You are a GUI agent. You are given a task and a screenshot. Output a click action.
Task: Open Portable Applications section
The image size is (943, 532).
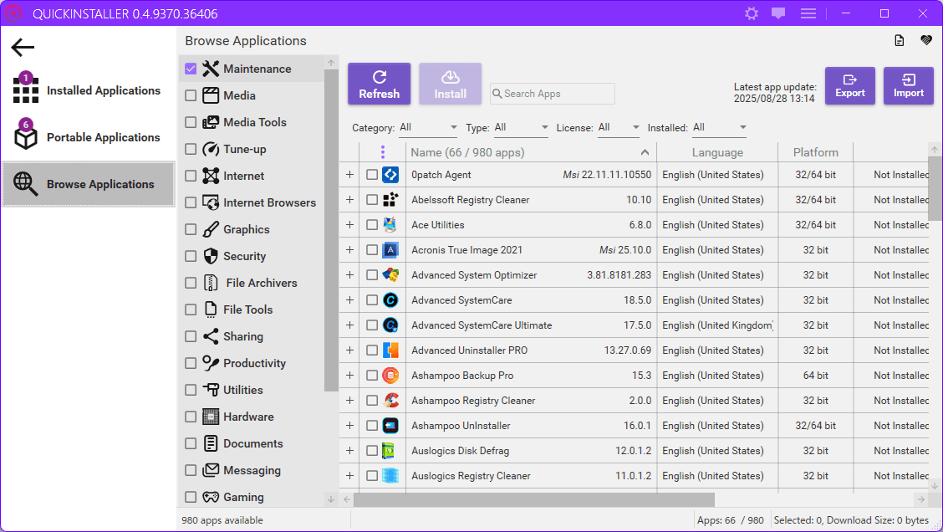(x=88, y=137)
